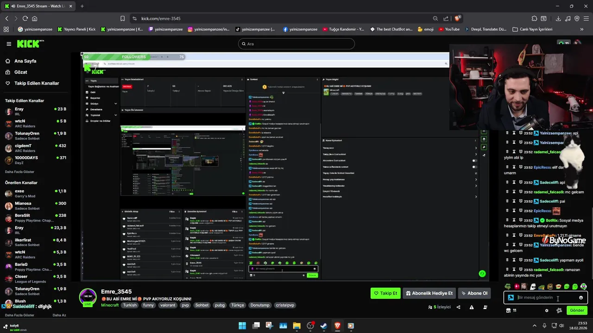Click the green Takip Et follow button
The image size is (593, 333).
pyautogui.click(x=385, y=293)
